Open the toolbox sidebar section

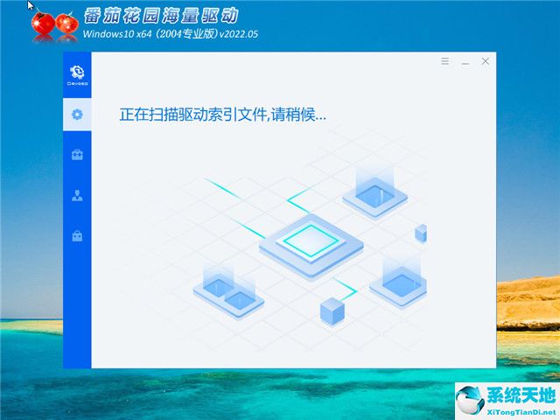tap(77, 155)
